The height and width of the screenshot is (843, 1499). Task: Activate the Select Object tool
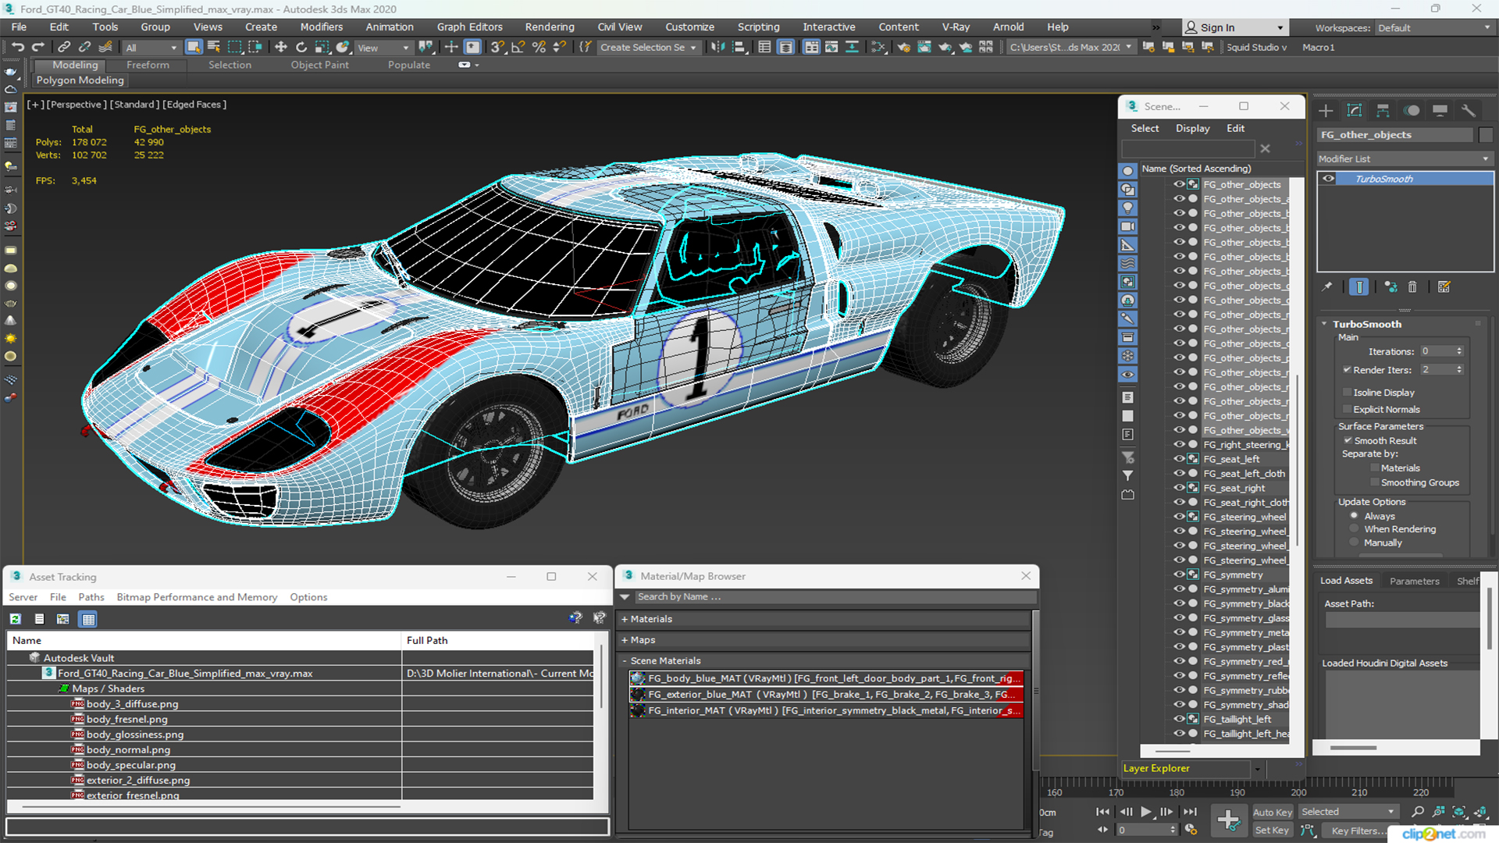[194, 48]
